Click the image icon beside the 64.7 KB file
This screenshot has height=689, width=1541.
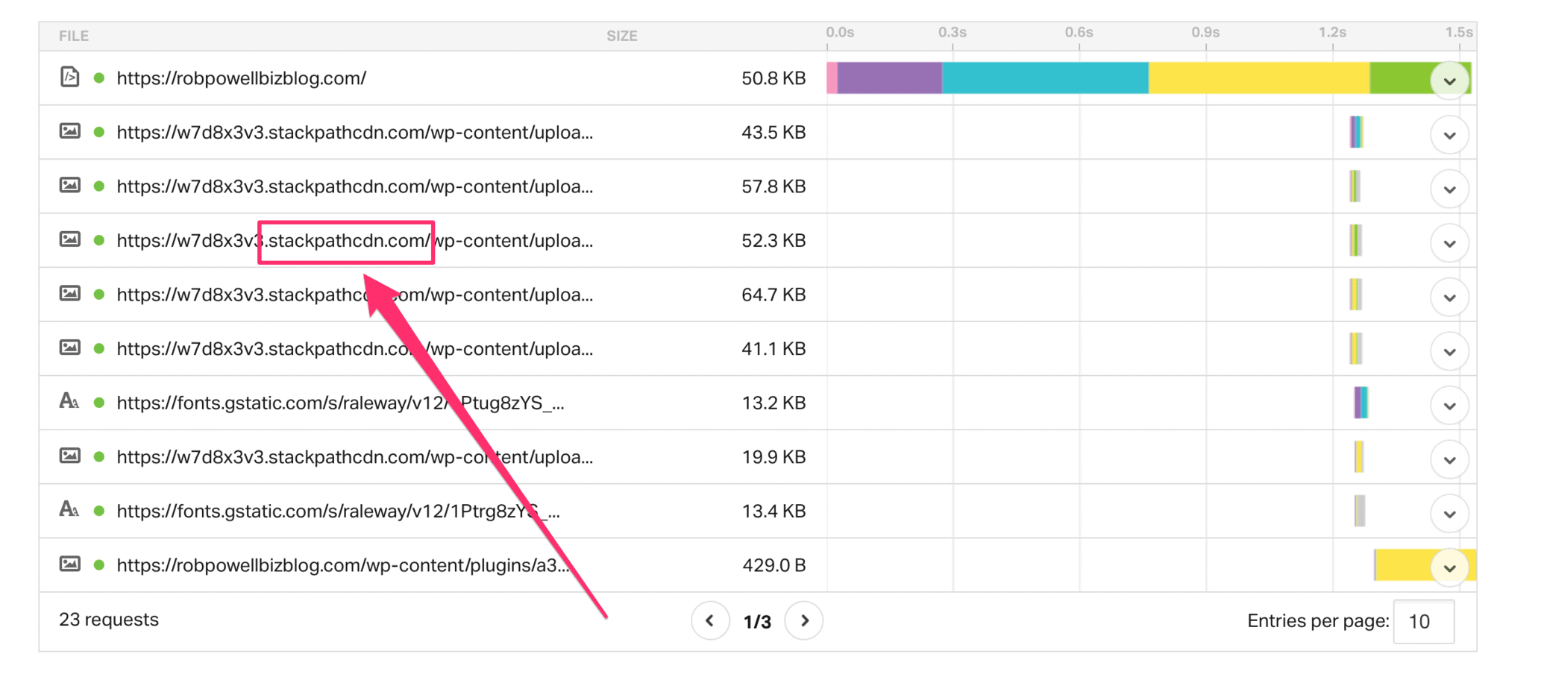[69, 294]
